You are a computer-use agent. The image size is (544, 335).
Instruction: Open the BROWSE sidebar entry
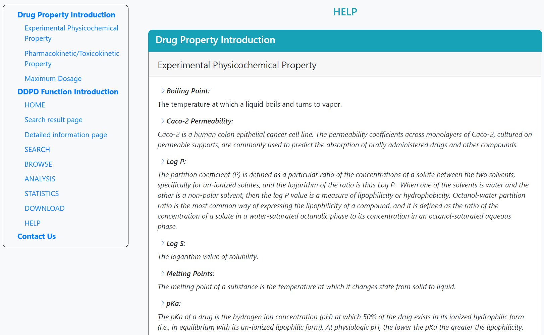click(38, 164)
